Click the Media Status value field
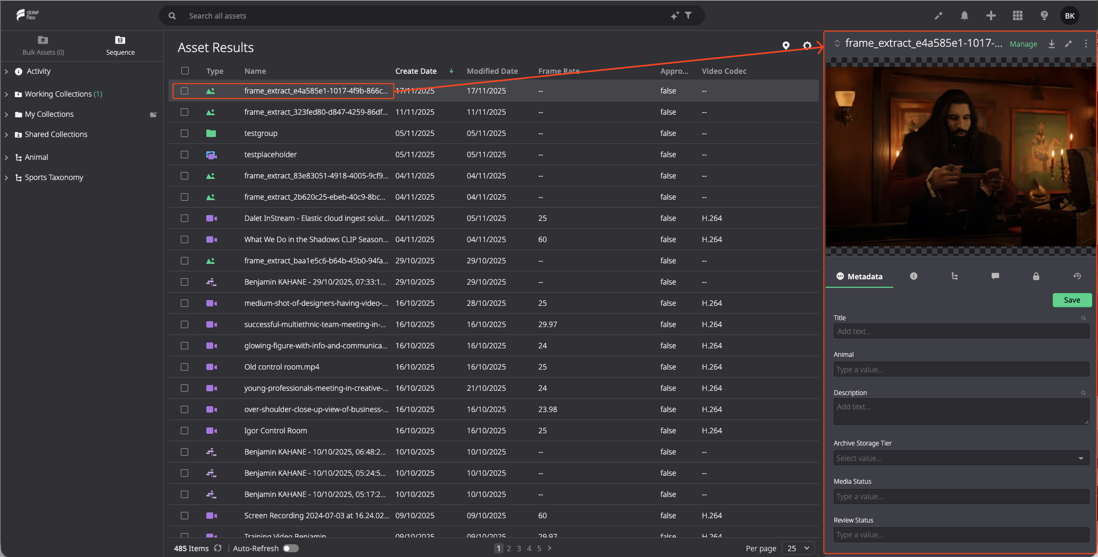1098x557 pixels. pos(961,496)
